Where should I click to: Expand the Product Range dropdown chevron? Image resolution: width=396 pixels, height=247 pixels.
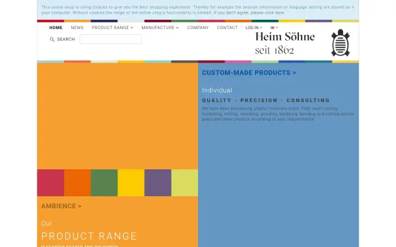(132, 28)
